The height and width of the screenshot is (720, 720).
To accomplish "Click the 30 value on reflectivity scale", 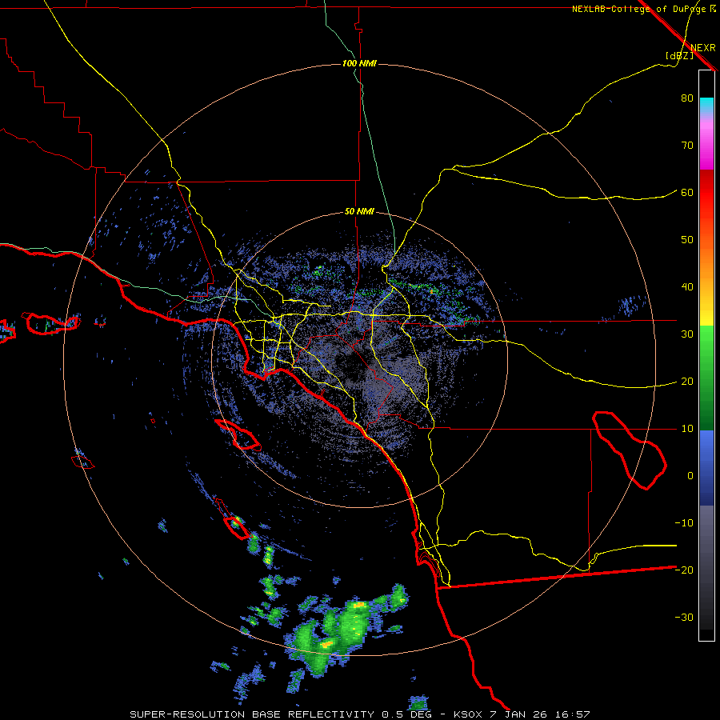I will [x=687, y=334].
